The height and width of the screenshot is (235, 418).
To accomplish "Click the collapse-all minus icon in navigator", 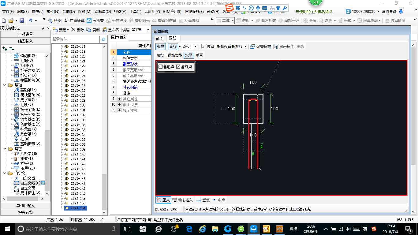I will point(12,49).
